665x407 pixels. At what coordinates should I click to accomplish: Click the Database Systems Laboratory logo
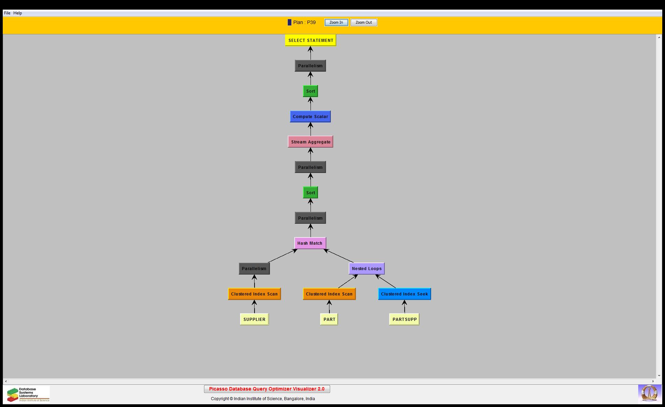pos(28,394)
